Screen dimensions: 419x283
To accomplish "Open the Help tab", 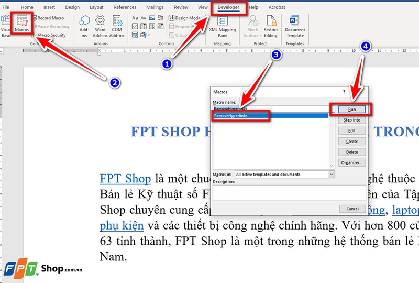I will [x=253, y=7].
